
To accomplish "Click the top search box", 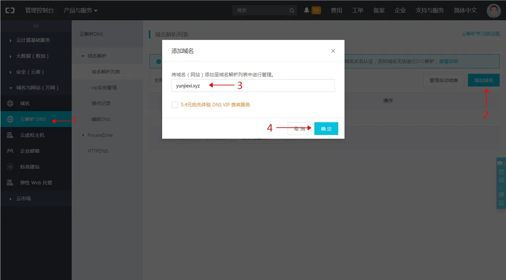I will 265,10.
